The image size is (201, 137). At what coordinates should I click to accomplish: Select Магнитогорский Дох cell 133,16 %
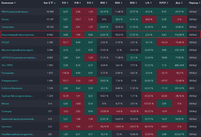[x=179, y=50]
